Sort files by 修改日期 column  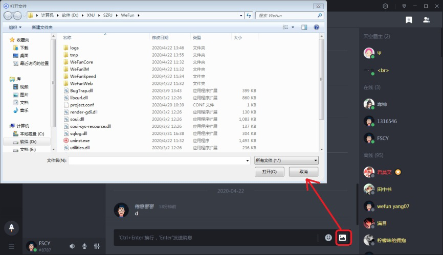(x=170, y=37)
